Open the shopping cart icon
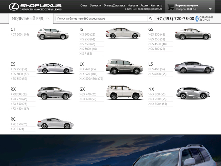 click(x=171, y=7)
